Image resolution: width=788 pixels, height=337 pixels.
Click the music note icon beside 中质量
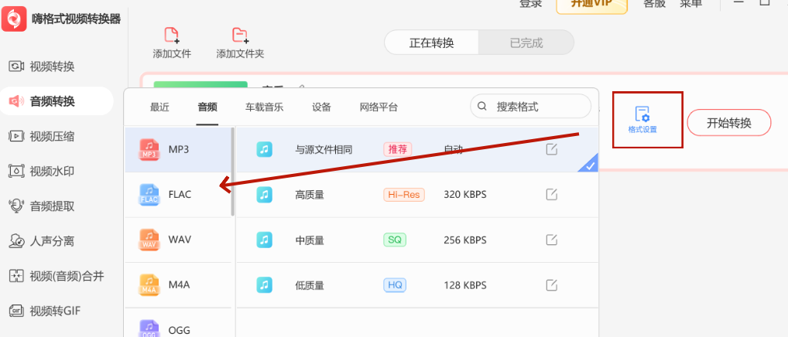pyautogui.click(x=264, y=240)
